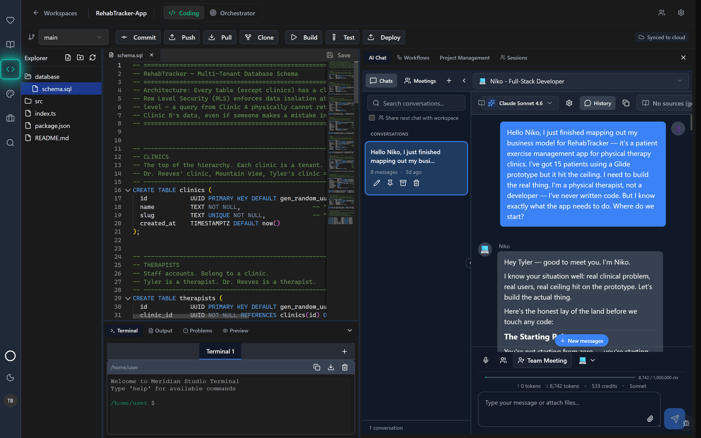701x438 pixels.
Task: Collapse the bottom terminal panel chevron
Action: point(350,330)
